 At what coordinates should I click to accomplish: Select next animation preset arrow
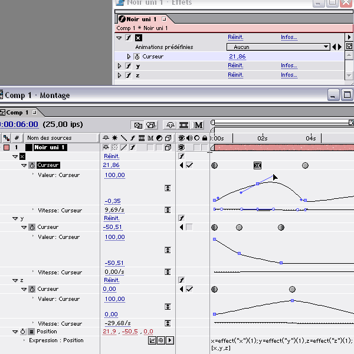[340, 47]
